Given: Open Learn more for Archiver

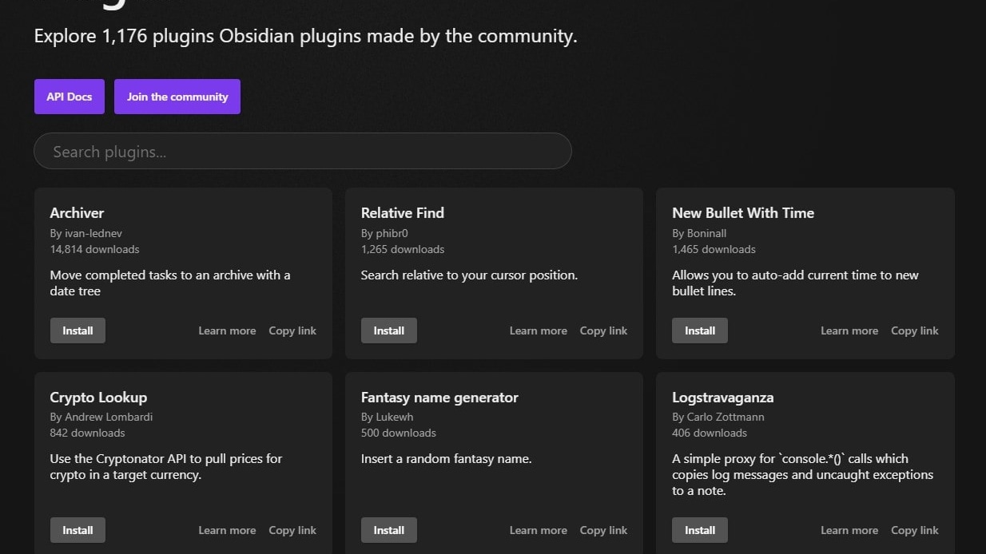Looking at the screenshot, I should click(x=227, y=330).
